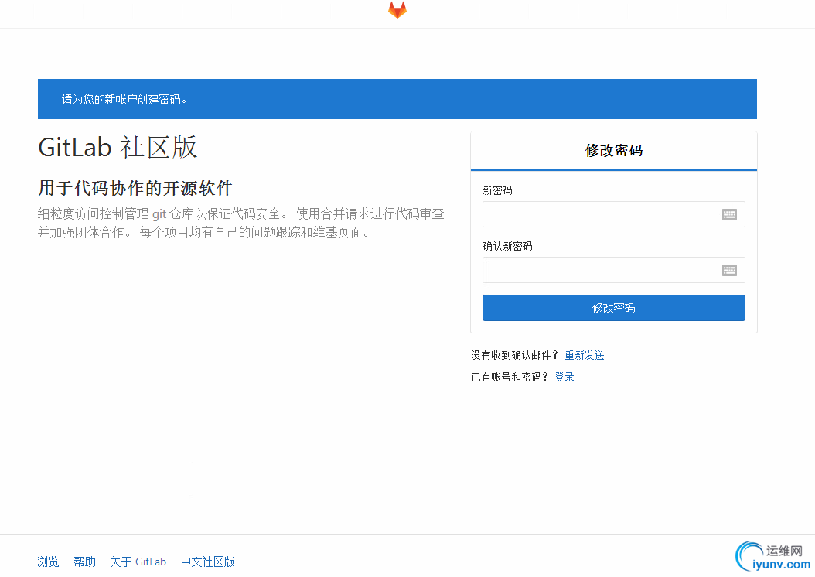Click the GitLab 社区版 heading
The image size is (815, 577).
(x=118, y=147)
